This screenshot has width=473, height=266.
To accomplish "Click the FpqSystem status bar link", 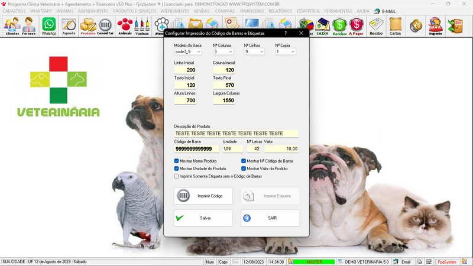I will pos(447,262).
